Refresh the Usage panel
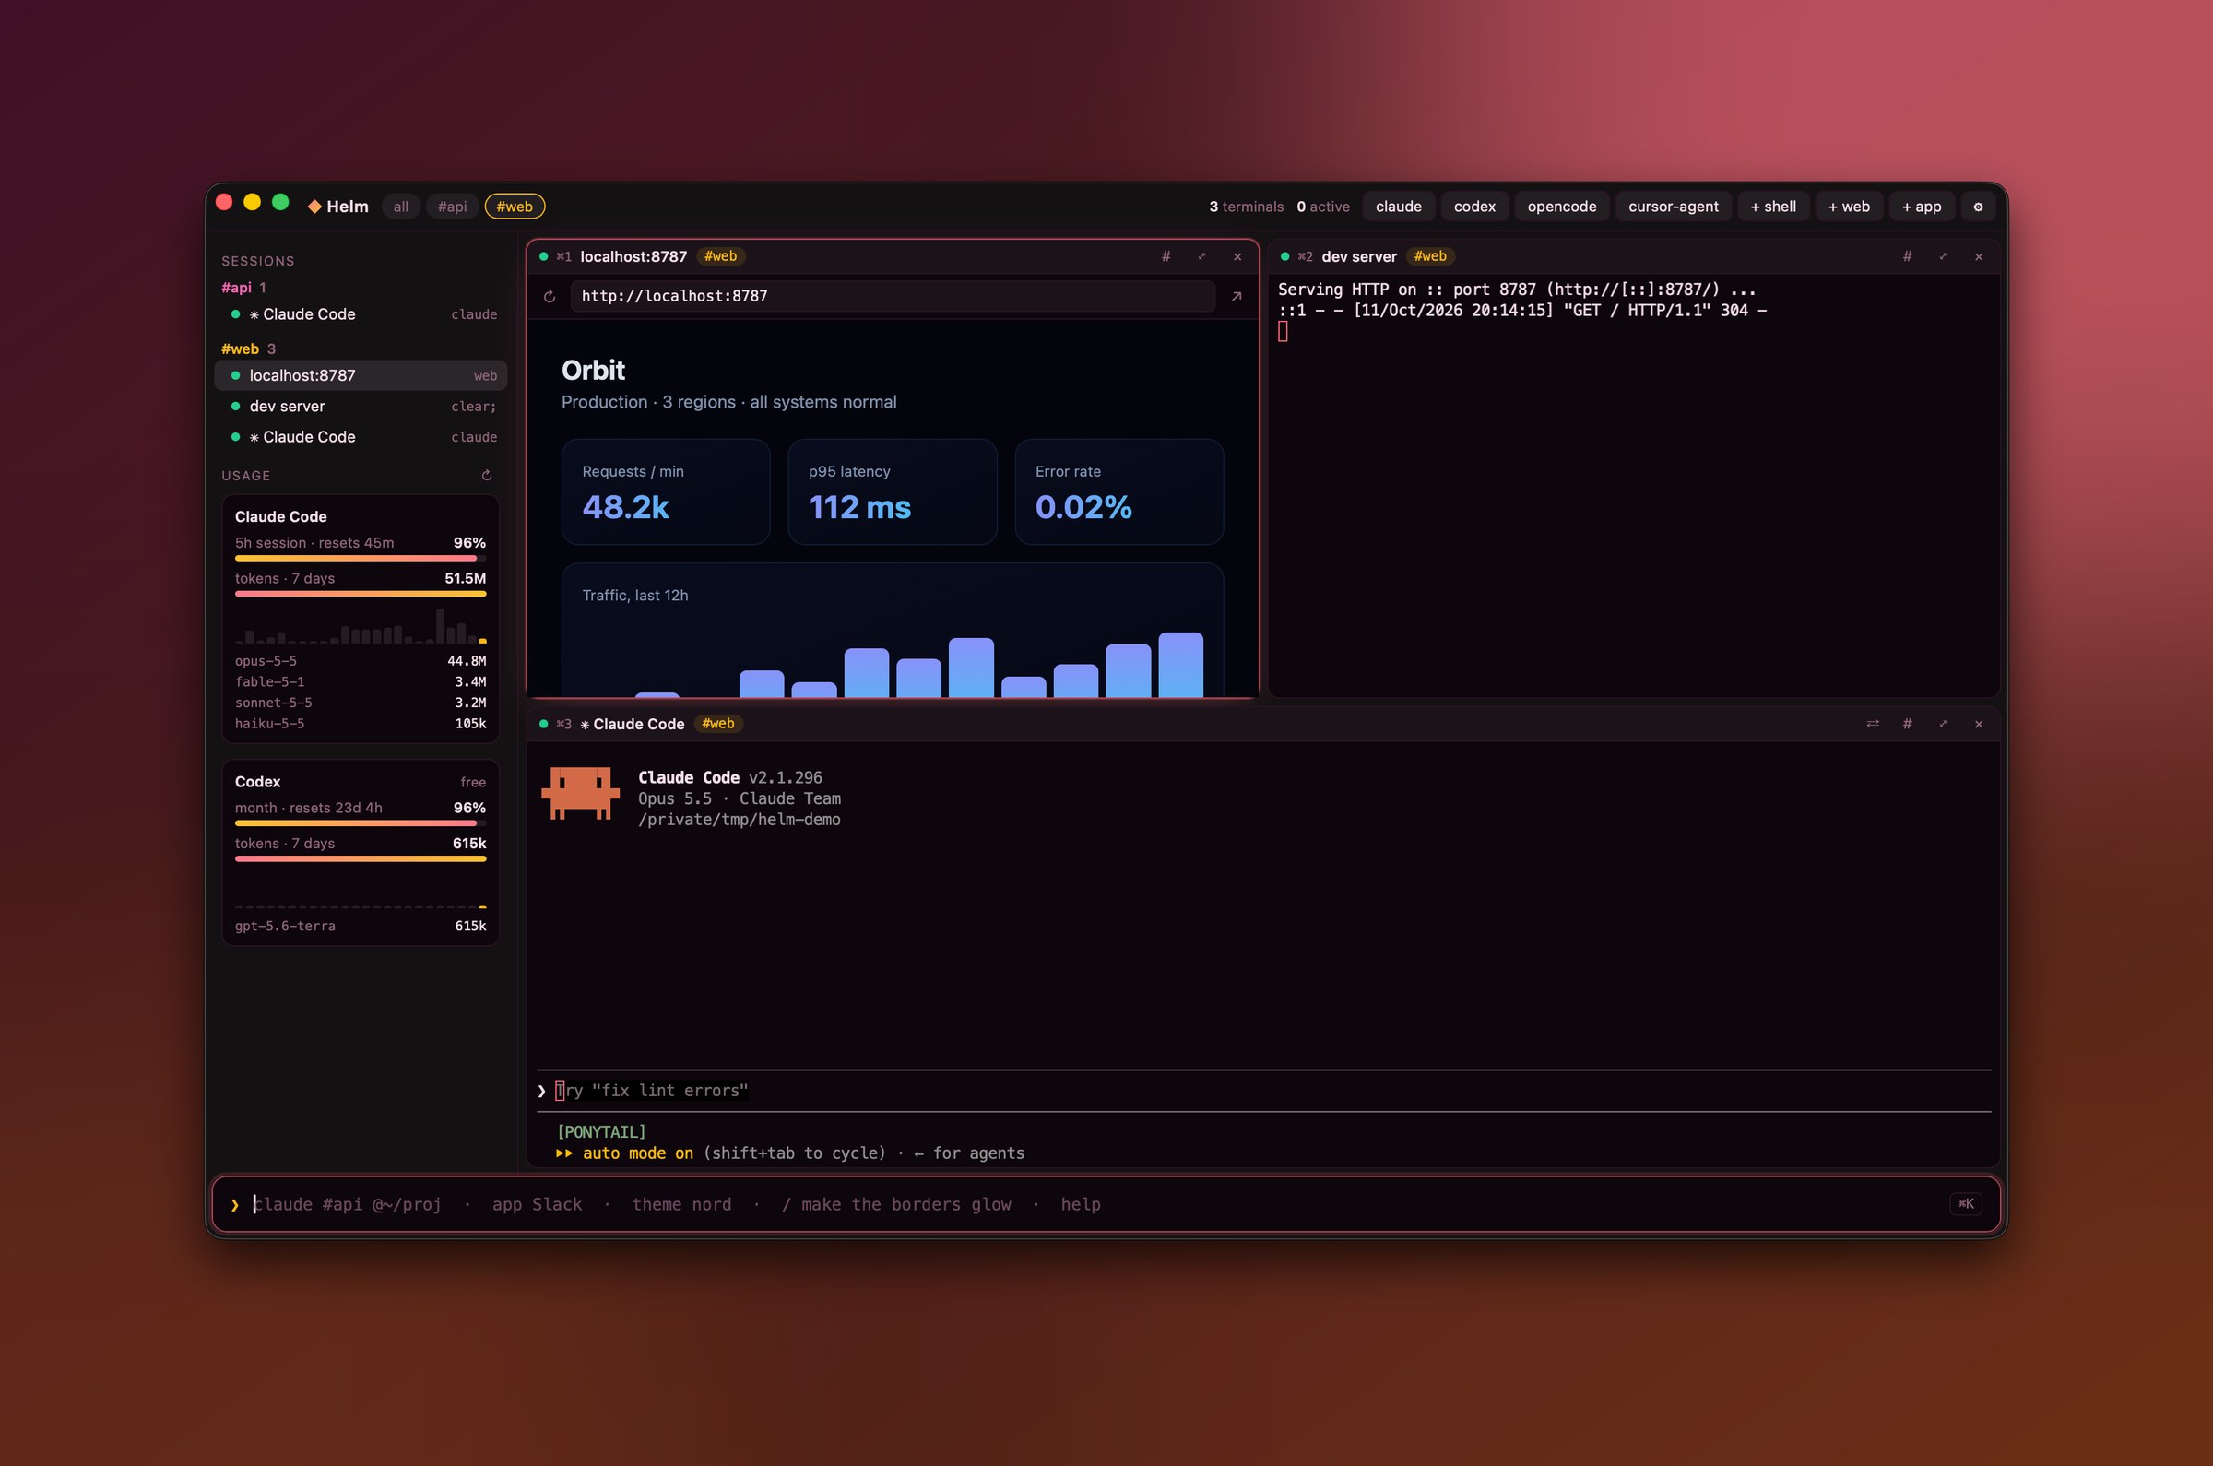 [486, 476]
